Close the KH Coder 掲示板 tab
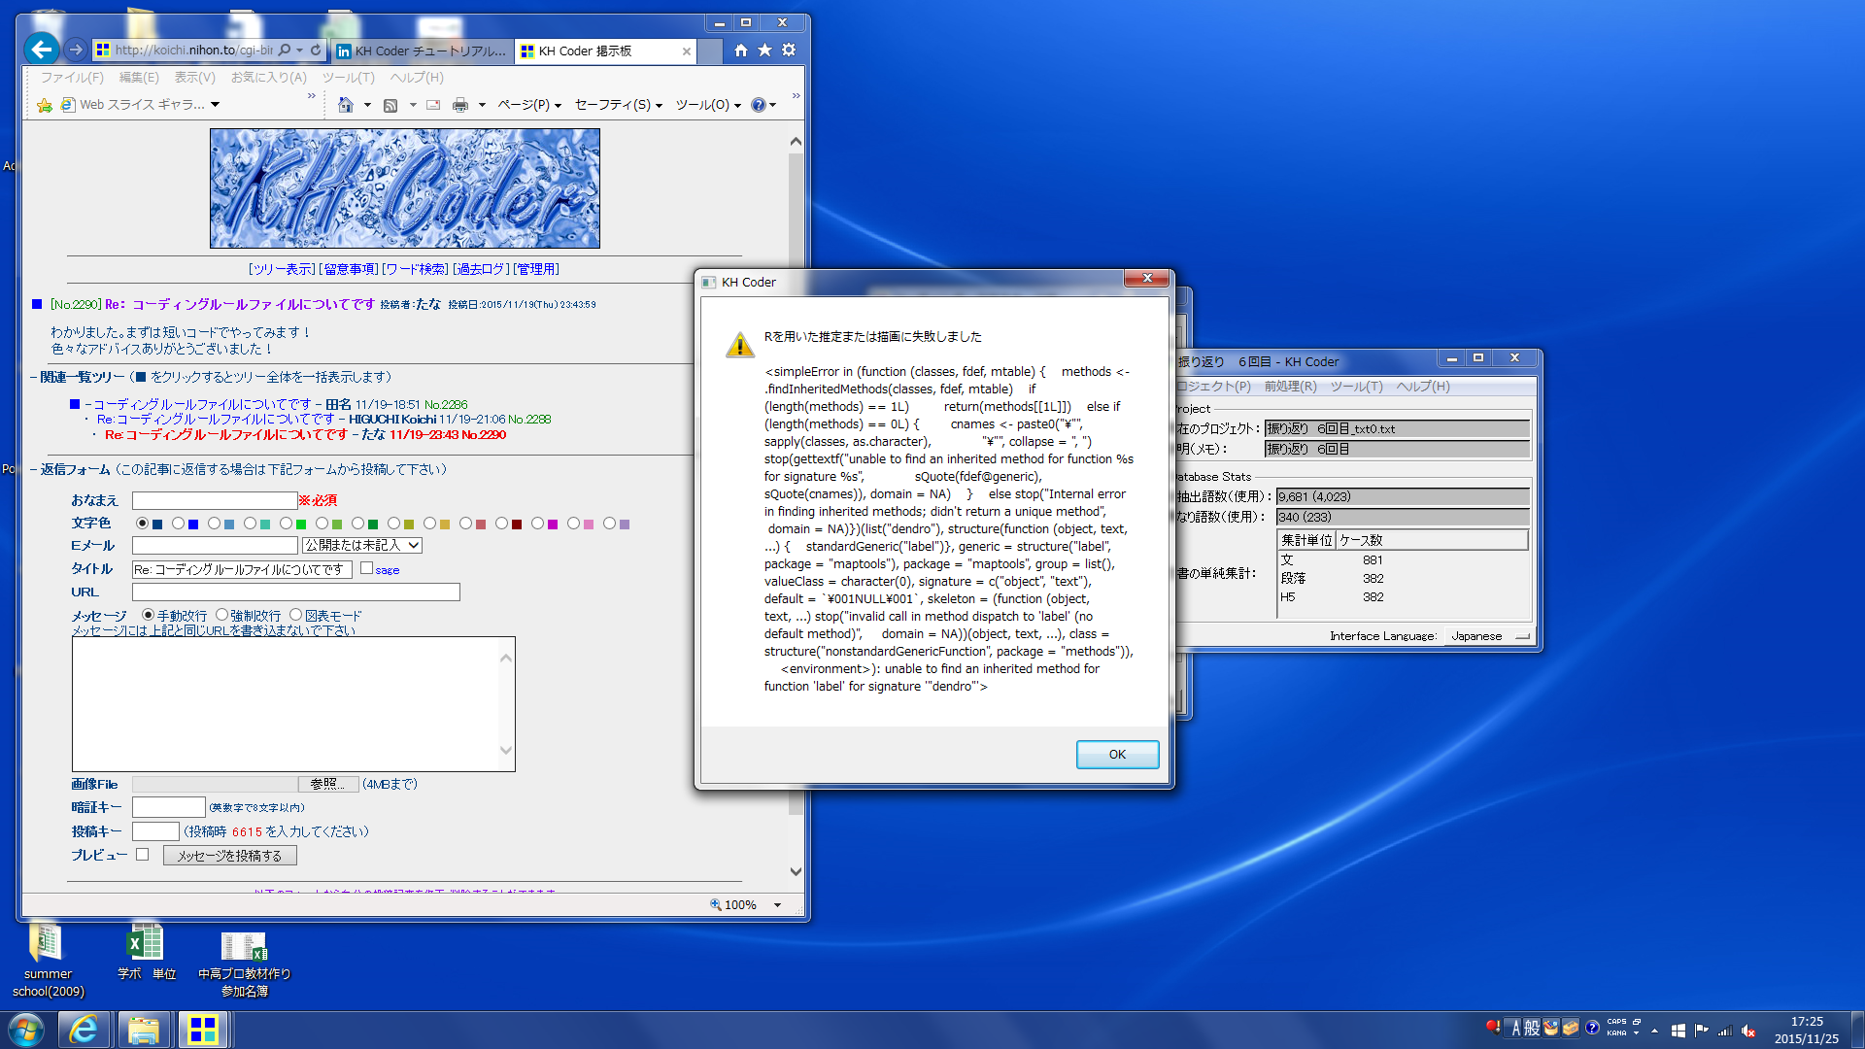1865x1049 pixels. pos(687,51)
